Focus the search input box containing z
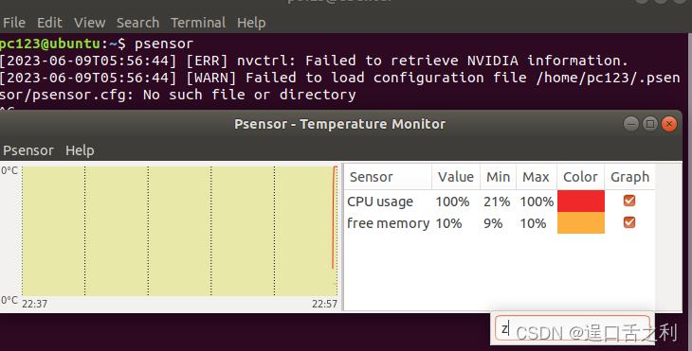Image resolution: width=692 pixels, height=351 pixels. pos(573,328)
